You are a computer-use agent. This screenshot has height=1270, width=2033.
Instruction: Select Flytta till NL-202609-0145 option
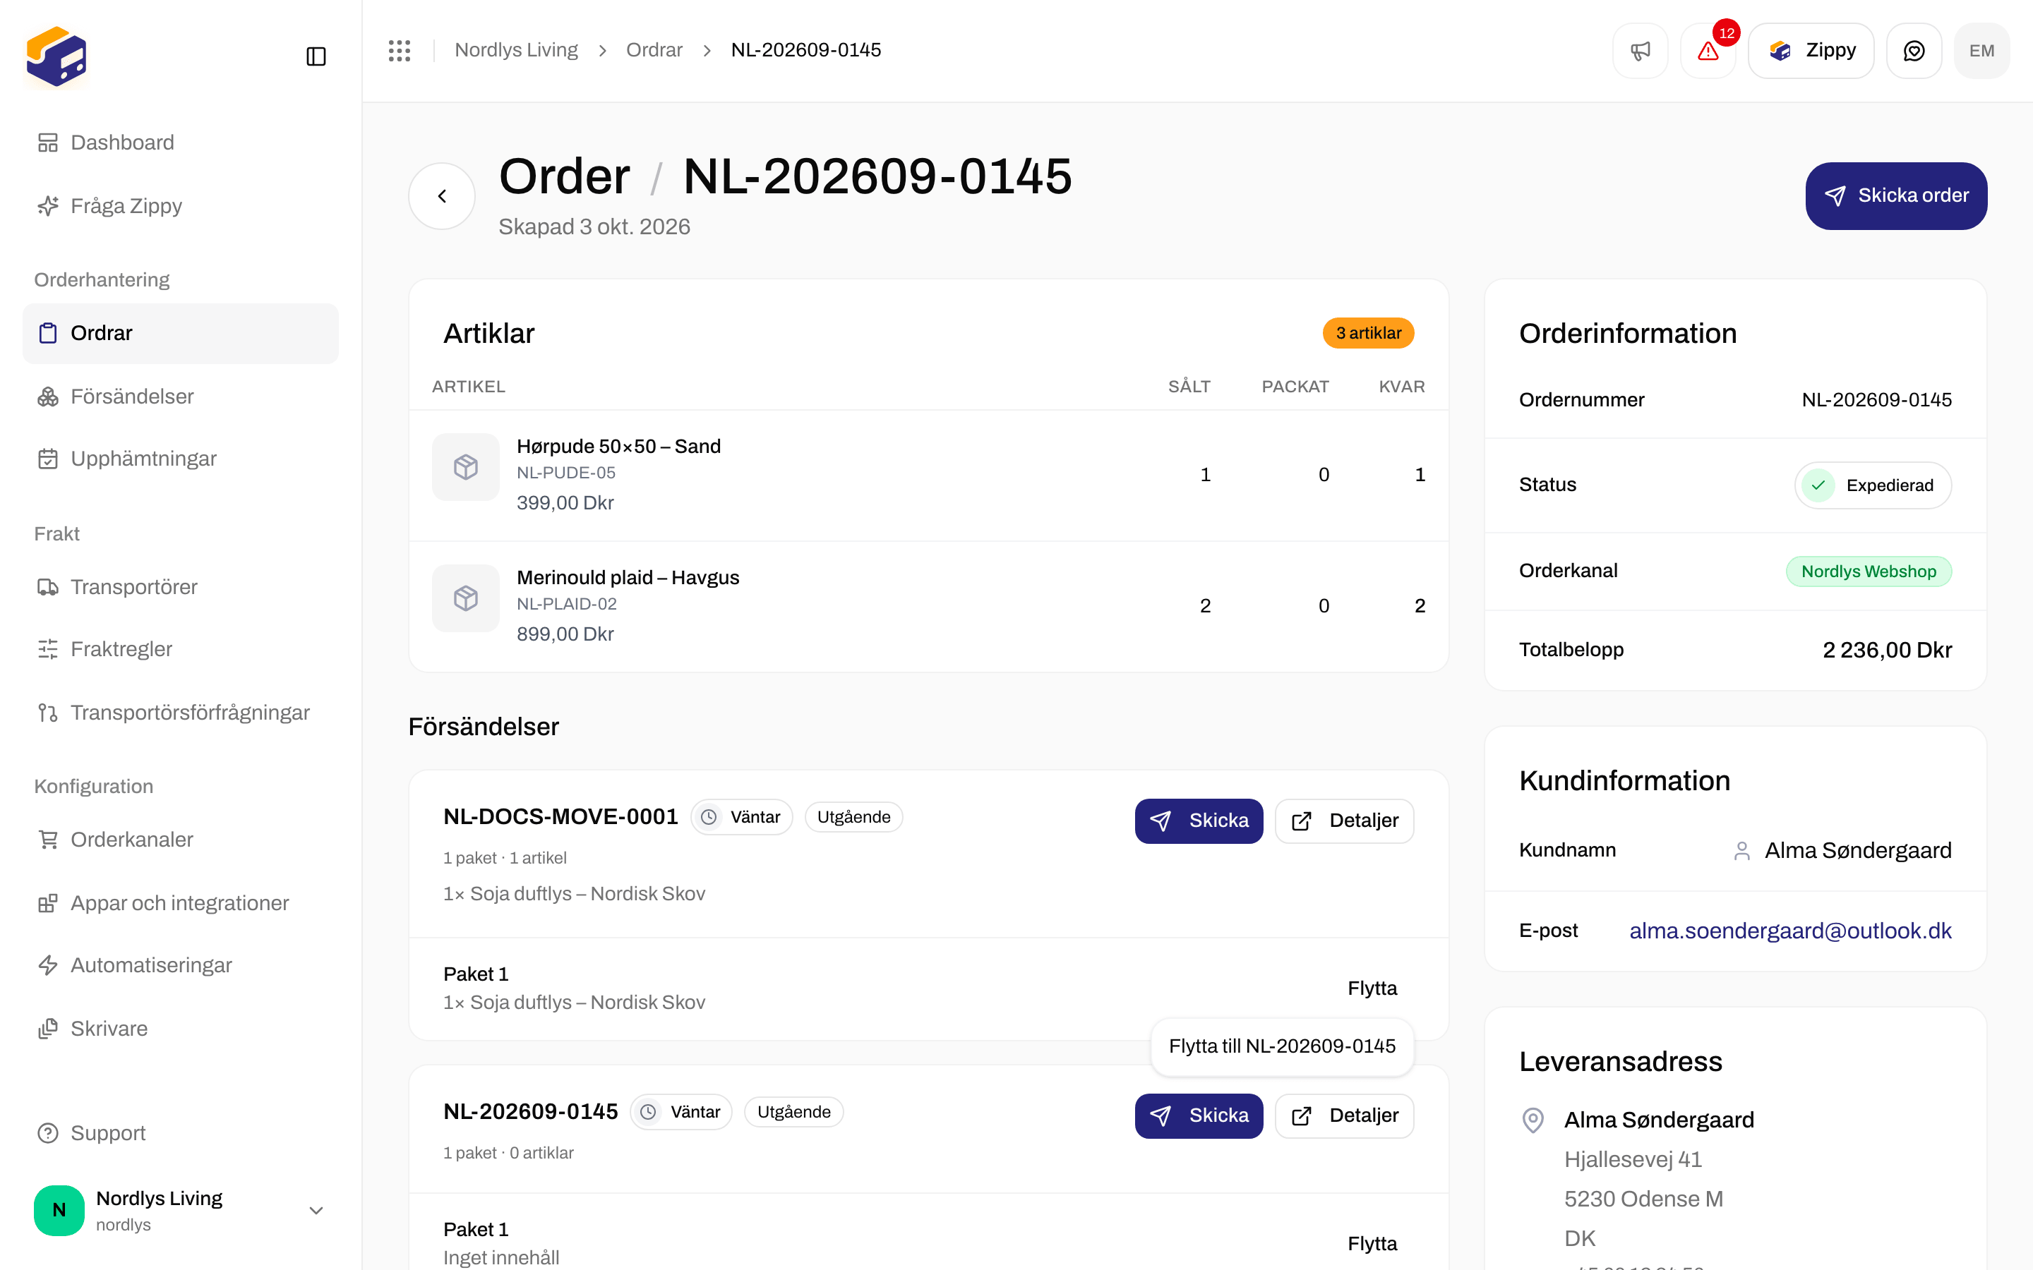(1282, 1046)
